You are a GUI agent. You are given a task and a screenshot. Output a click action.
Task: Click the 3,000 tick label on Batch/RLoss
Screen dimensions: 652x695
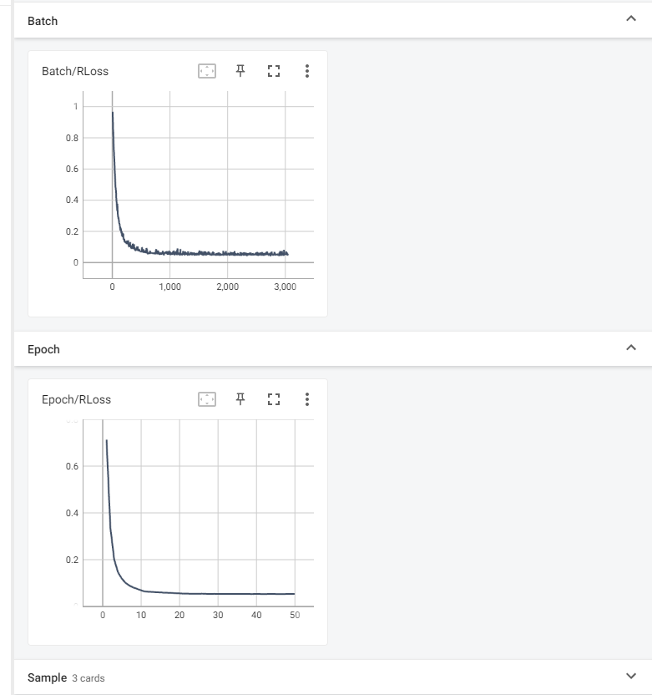point(284,287)
